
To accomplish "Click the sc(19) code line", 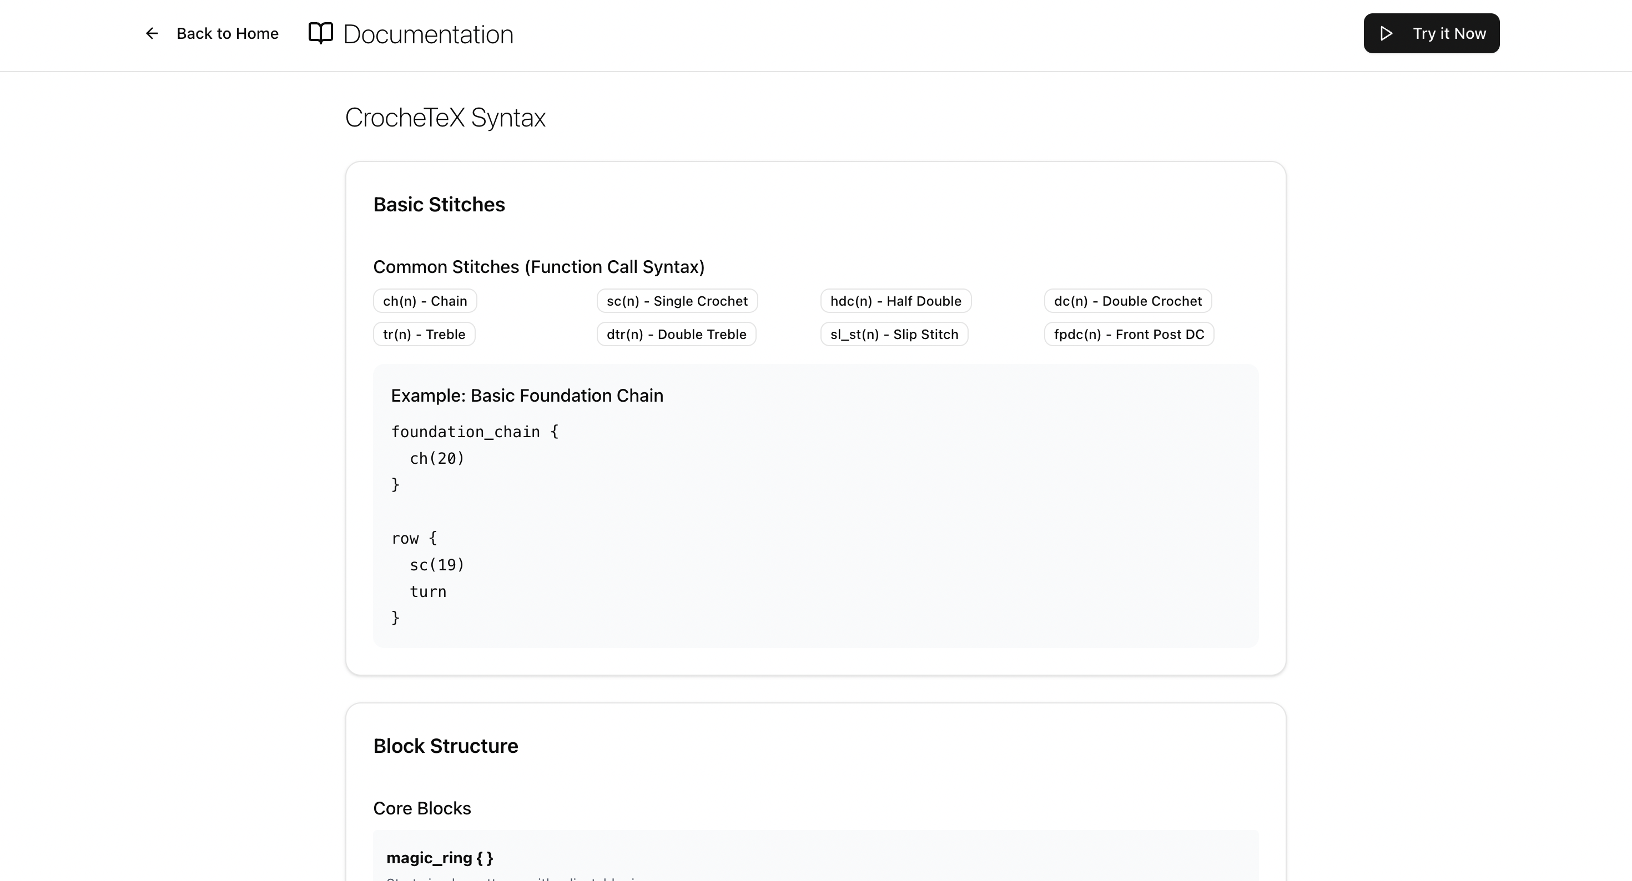I will tap(436, 565).
